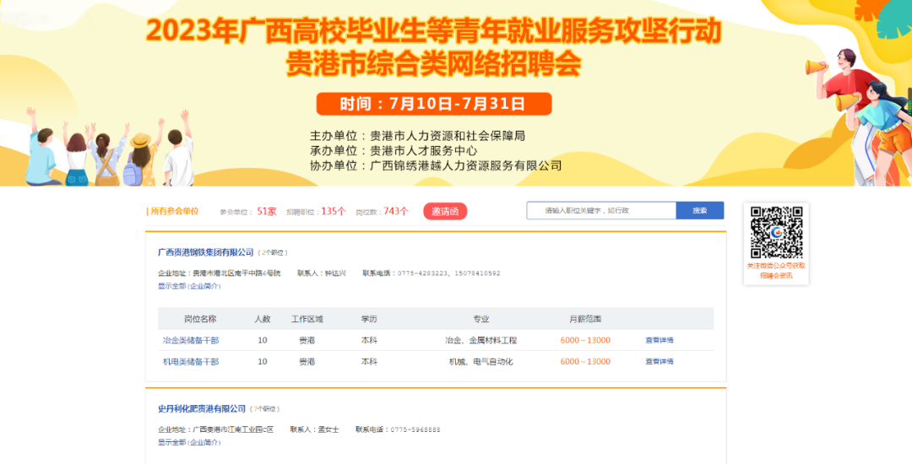Click headcount 10 in 机电类储备干部 row
Viewport: 912px width, 464px height.
(263, 362)
